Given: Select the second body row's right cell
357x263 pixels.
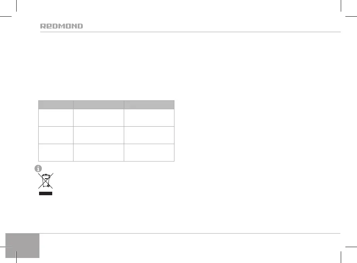Looking at the screenshot, I should point(149,135).
